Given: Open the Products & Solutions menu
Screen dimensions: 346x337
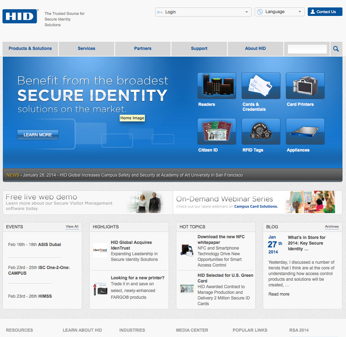Looking at the screenshot, I should 30,49.
